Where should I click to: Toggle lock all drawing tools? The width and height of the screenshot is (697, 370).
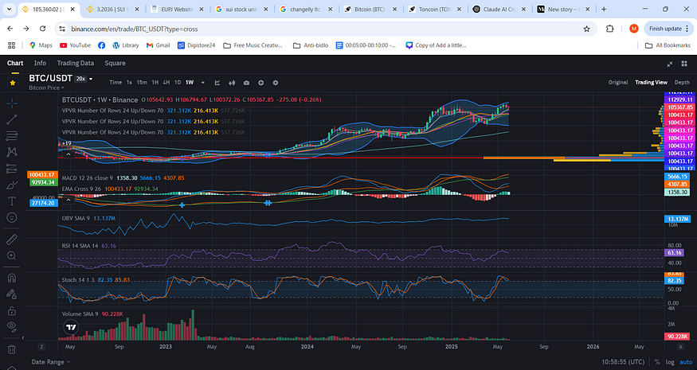click(x=12, y=310)
